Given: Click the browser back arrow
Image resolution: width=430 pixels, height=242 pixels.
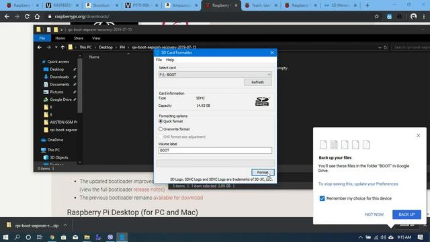Looking at the screenshot, I should click(x=7, y=16).
